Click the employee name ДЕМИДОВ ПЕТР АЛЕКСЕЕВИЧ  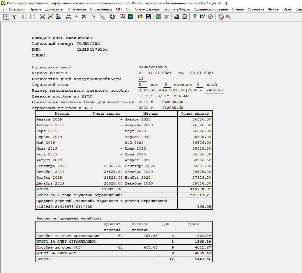click(62, 38)
